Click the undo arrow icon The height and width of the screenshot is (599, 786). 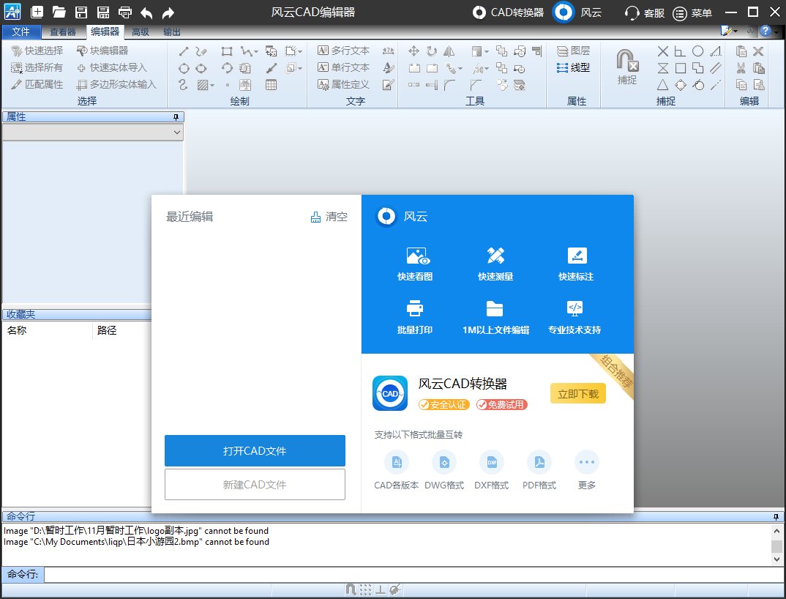pyautogui.click(x=146, y=12)
